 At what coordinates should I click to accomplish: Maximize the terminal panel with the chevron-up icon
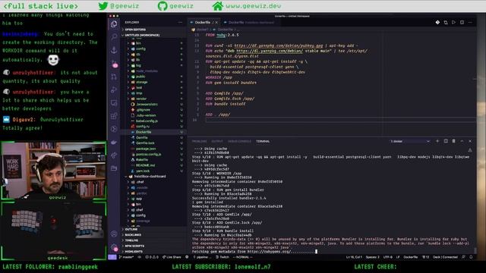click(x=462, y=141)
